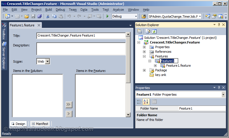Screen dimensions: 229x138
Task: Select the Solution 'Crescent.TitleChanger.Feature' root item
Action: point(180,38)
